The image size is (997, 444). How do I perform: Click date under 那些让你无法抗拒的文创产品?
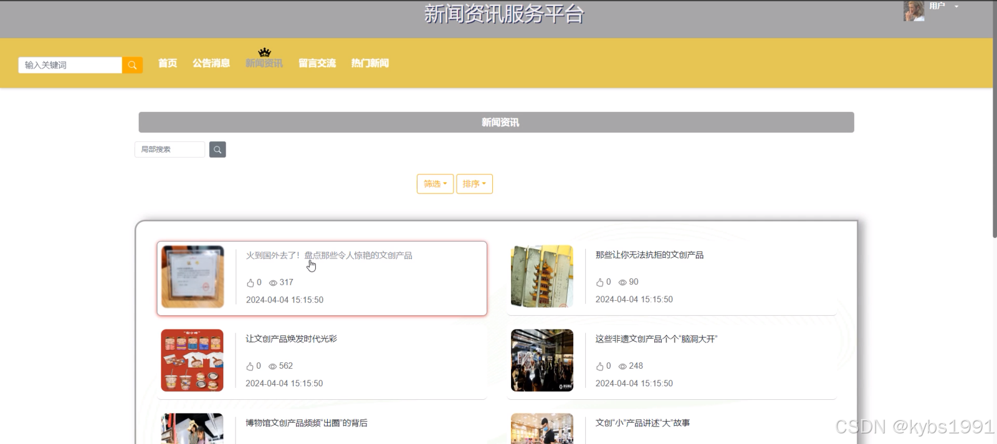(634, 300)
